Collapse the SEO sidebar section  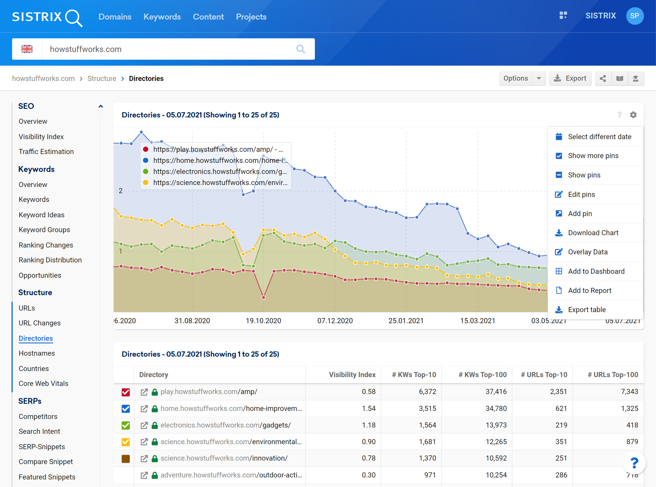[x=101, y=106]
